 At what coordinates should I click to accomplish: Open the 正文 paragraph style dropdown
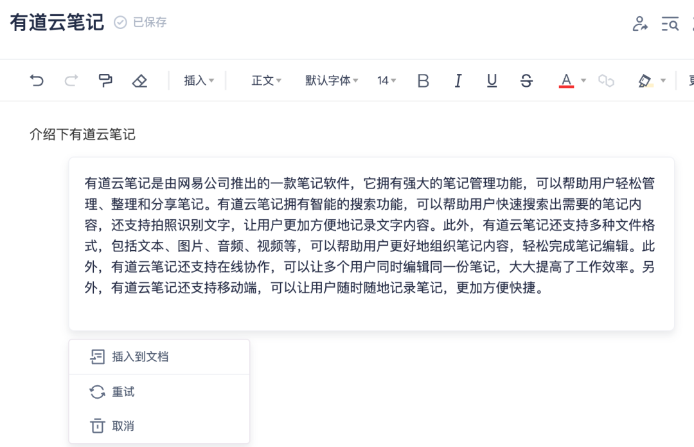[267, 80]
